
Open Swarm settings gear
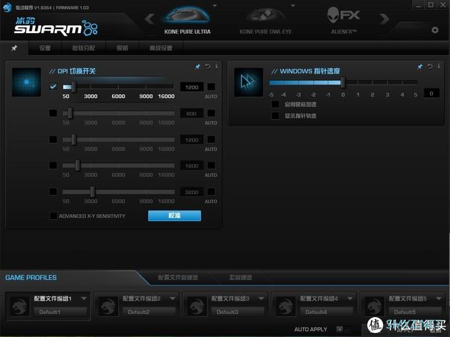pyautogui.click(x=435, y=30)
